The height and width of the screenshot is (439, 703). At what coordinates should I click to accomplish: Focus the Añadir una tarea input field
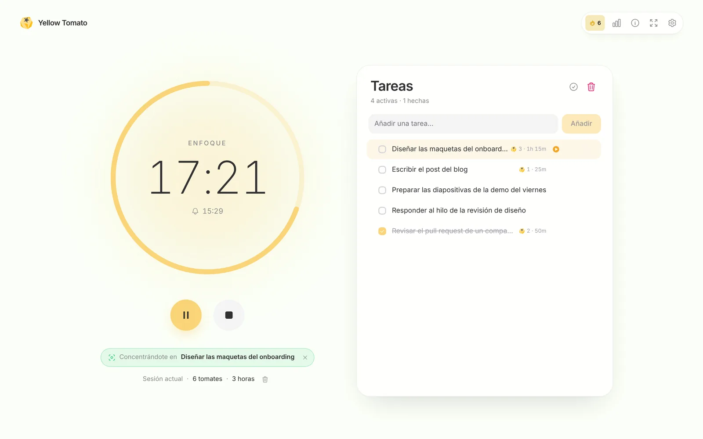click(463, 124)
